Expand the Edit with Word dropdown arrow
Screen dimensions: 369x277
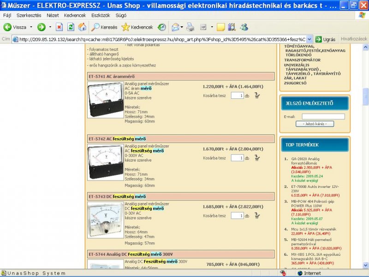pyautogui.click(x=212, y=27)
